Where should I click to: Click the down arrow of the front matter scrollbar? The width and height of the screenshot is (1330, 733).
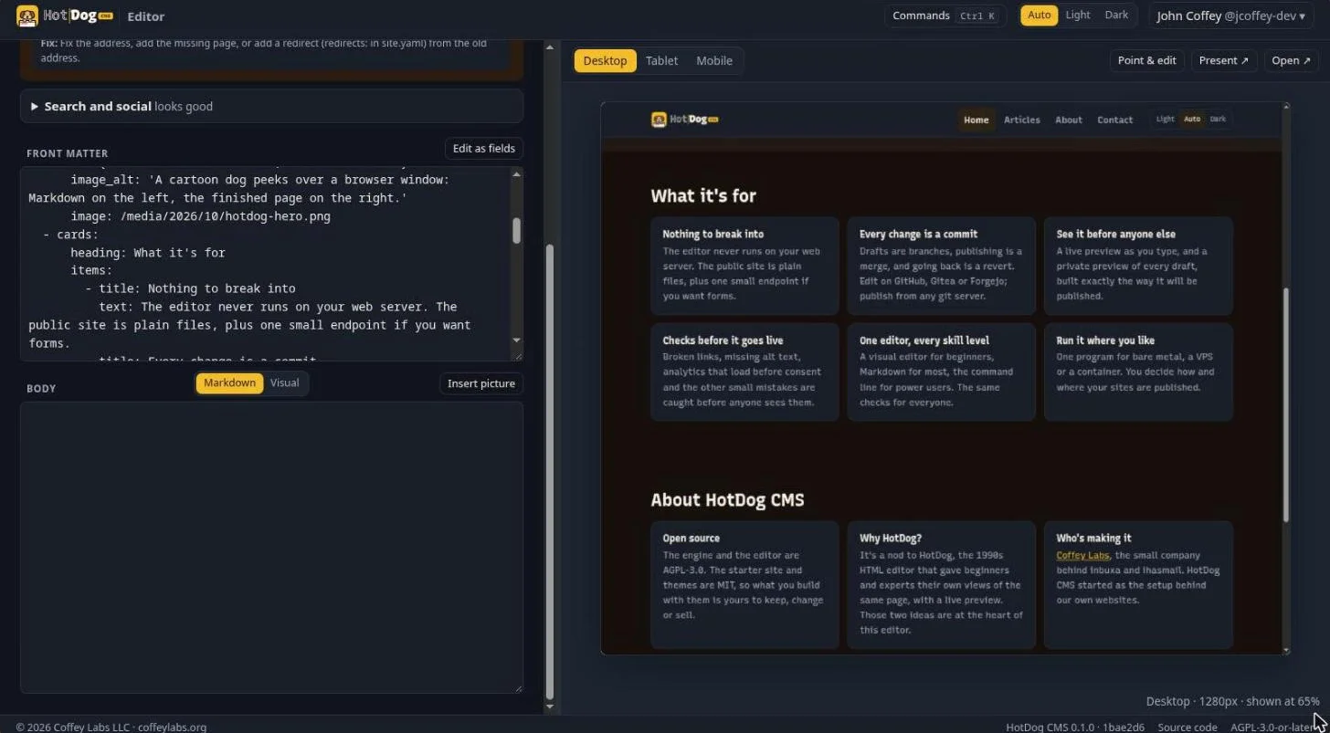(516, 340)
